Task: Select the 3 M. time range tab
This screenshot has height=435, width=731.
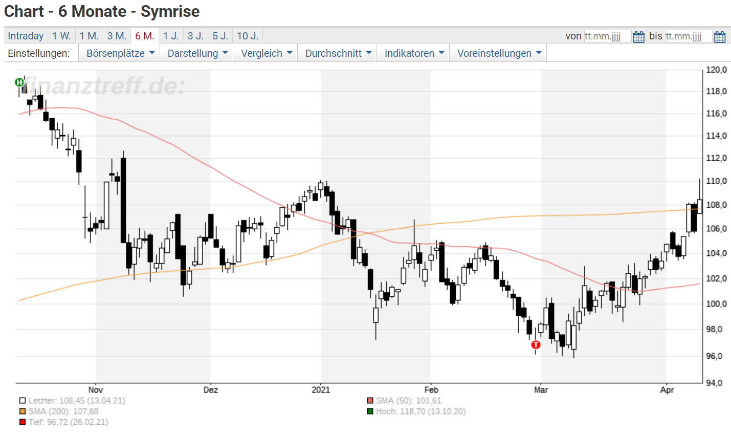Action: tap(117, 36)
